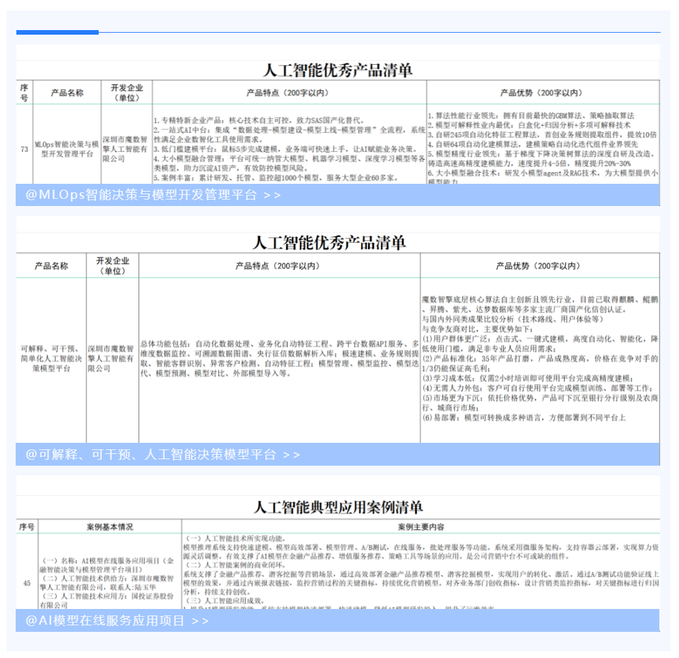The image size is (679, 658).
Task: Click the item (5)市场更为下沉
Action: coord(540,403)
